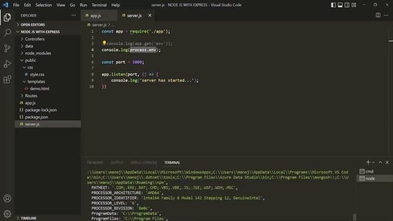Open the Explorer view in activity bar

pyautogui.click(x=7, y=17)
